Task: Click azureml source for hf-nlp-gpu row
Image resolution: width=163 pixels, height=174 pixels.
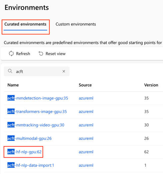Action: 86,152
